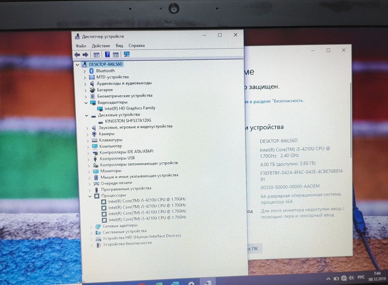
Task: Maximize the Device Manager window
Action: pyautogui.click(x=219, y=35)
